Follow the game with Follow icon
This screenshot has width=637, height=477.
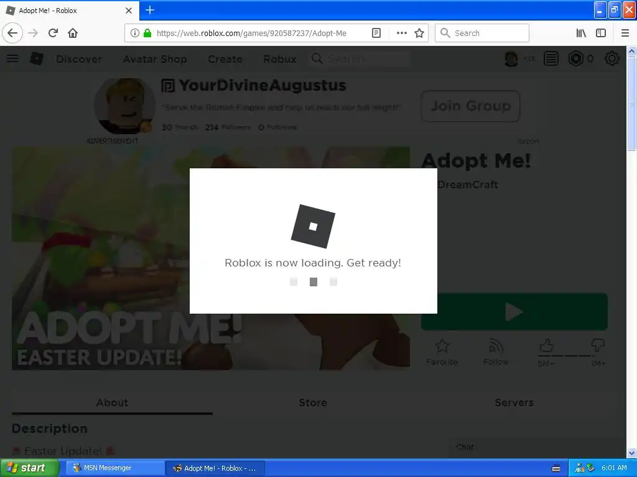pyautogui.click(x=496, y=347)
